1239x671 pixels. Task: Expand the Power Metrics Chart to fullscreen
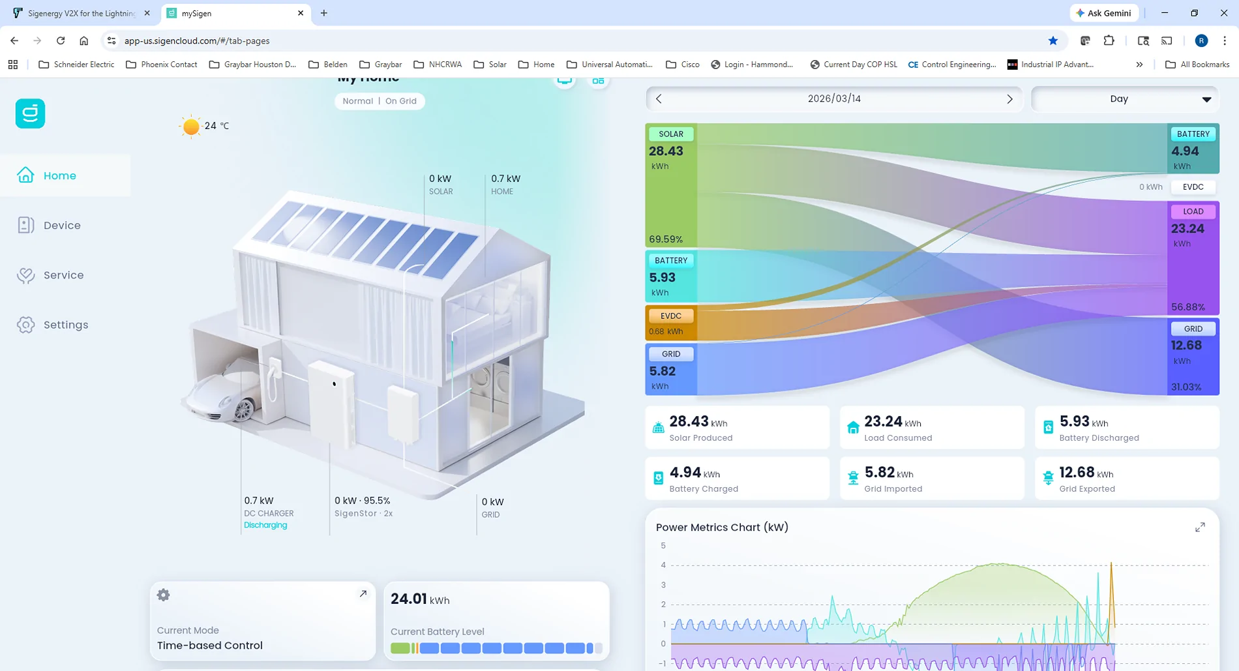(x=1200, y=527)
